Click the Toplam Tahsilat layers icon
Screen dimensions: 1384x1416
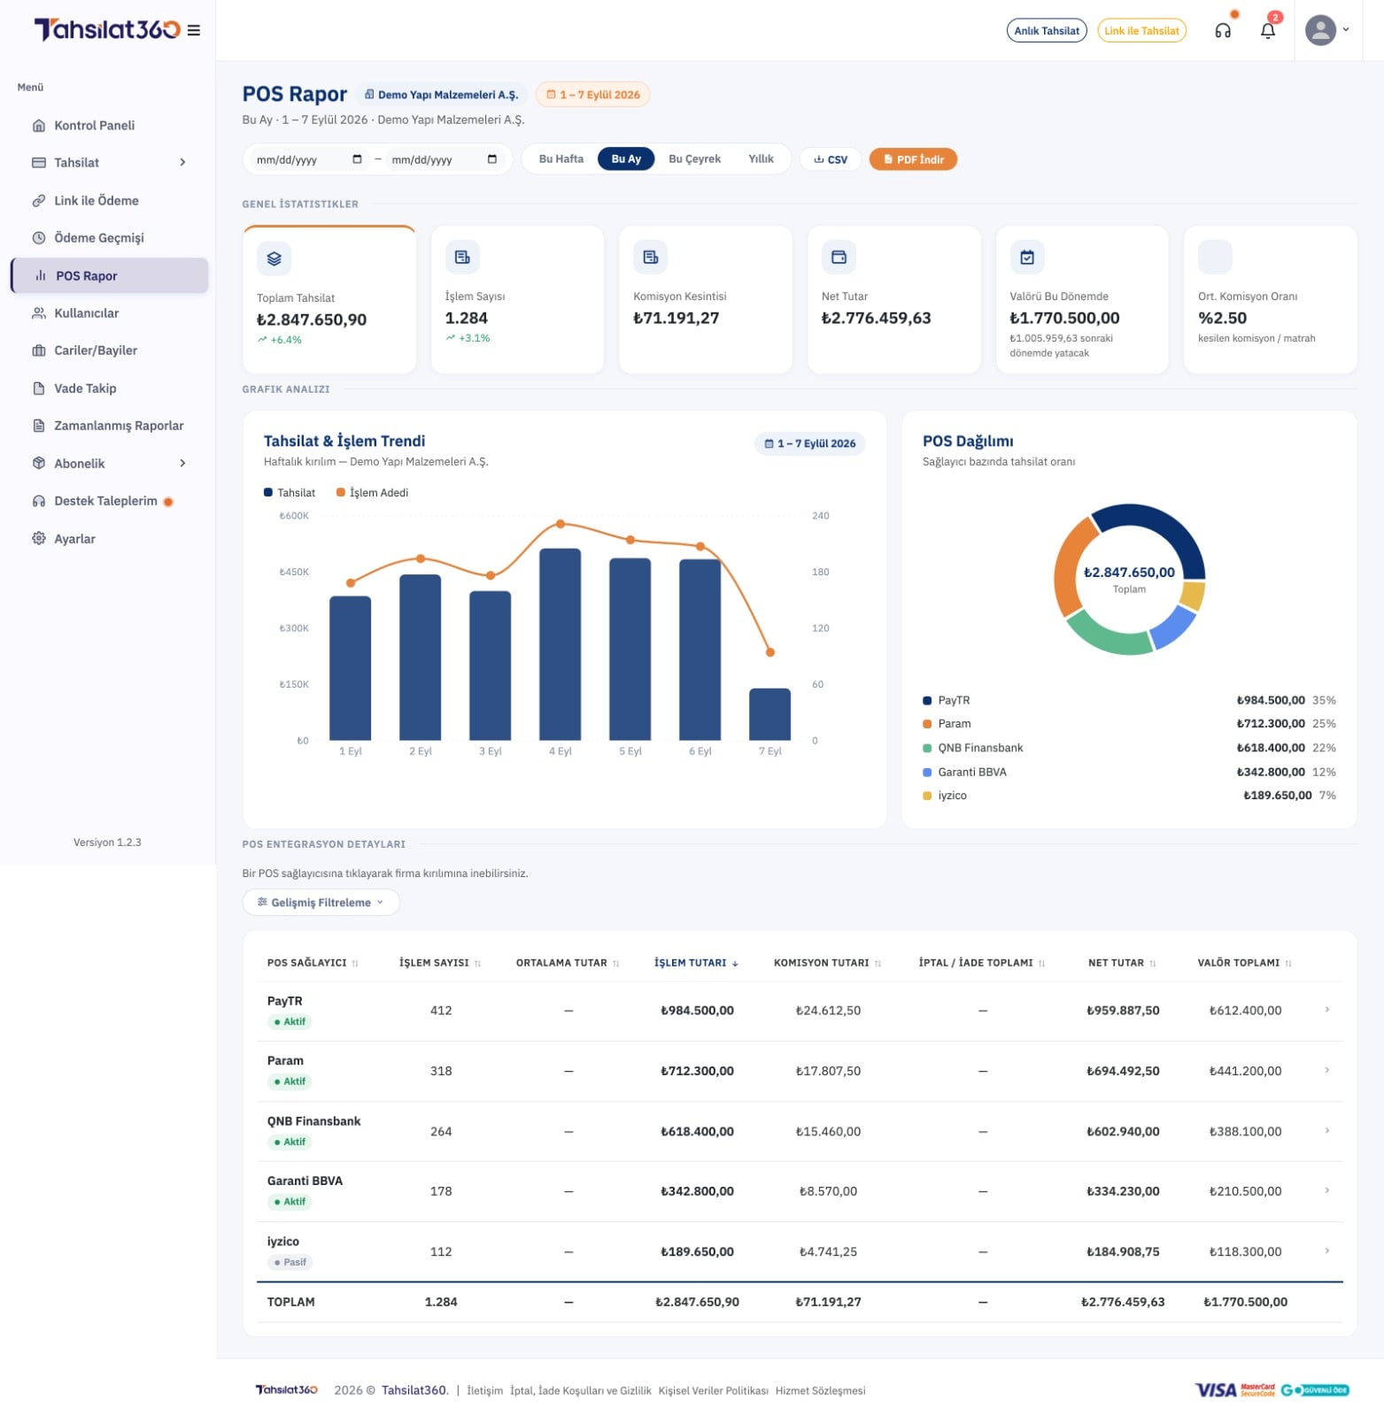pyautogui.click(x=274, y=258)
